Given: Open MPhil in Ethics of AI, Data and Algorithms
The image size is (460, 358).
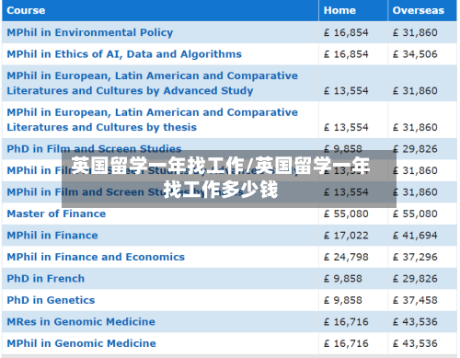Looking at the screenshot, I should [x=124, y=54].
